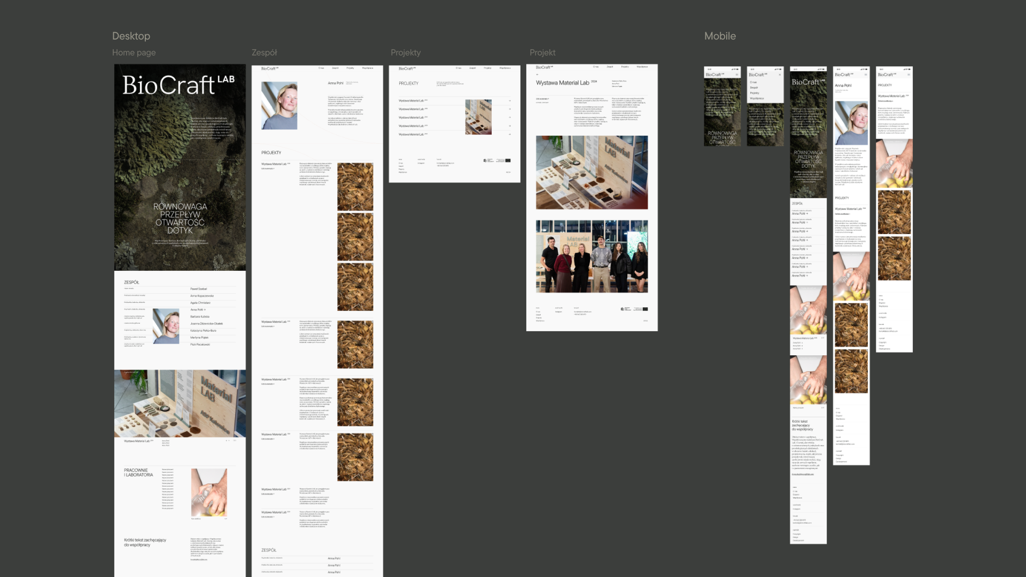The width and height of the screenshot is (1026, 577).
Task: Tap hamburger icon in mobile PROJEKTY frame
Action: 908,75
